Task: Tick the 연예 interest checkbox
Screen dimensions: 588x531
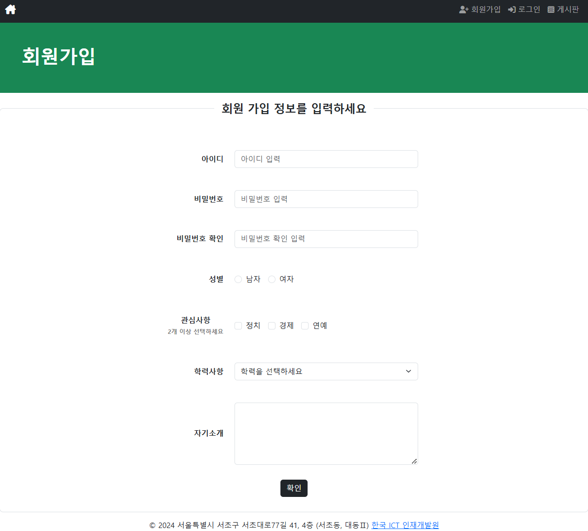Action: tap(305, 326)
